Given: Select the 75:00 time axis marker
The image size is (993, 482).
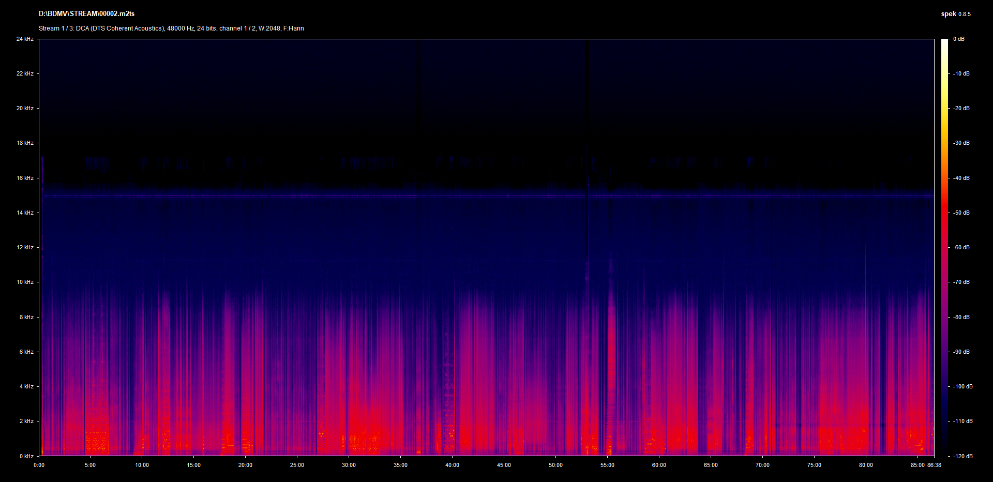Looking at the screenshot, I should (x=814, y=465).
